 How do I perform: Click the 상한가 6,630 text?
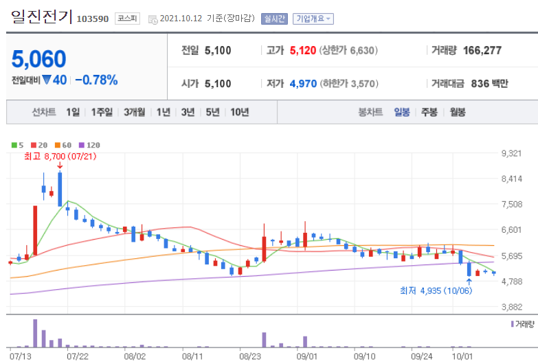click(x=348, y=50)
